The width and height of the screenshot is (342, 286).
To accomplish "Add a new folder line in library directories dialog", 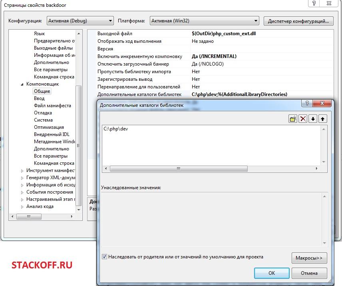I will [293, 119].
